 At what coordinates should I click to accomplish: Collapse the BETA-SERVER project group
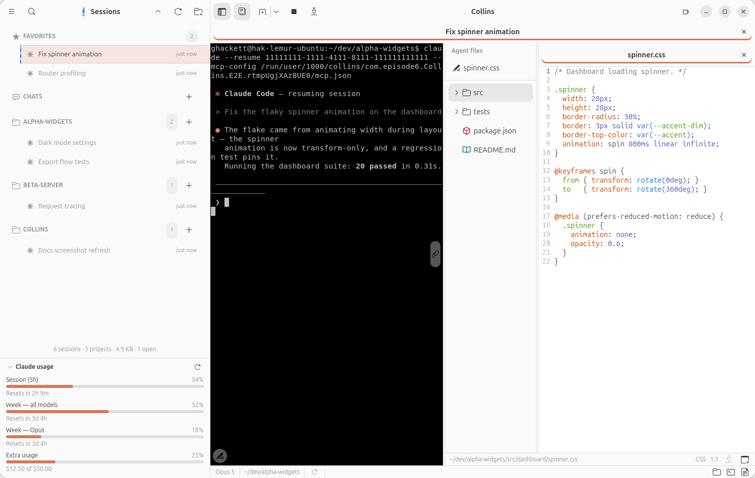43,185
